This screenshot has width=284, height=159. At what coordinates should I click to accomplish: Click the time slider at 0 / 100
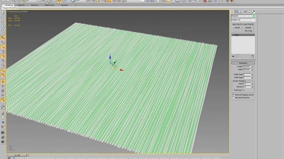[17, 155]
